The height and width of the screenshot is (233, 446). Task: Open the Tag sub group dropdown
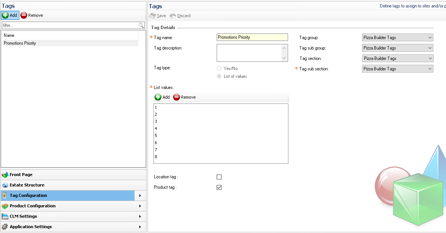[x=397, y=48]
